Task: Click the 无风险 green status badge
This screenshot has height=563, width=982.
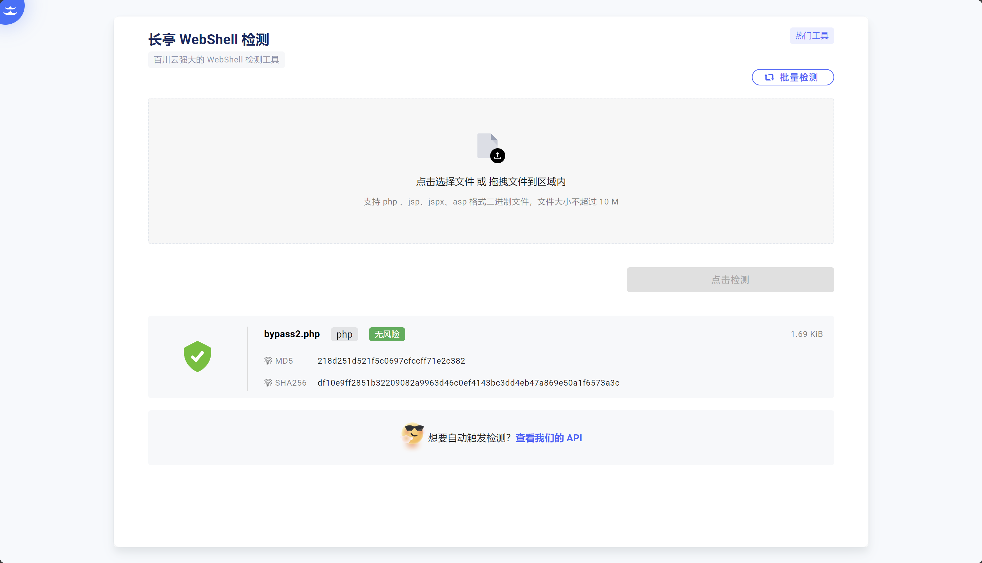Action: 387,334
